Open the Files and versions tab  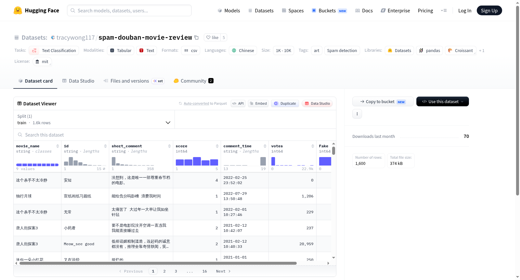coord(134,81)
